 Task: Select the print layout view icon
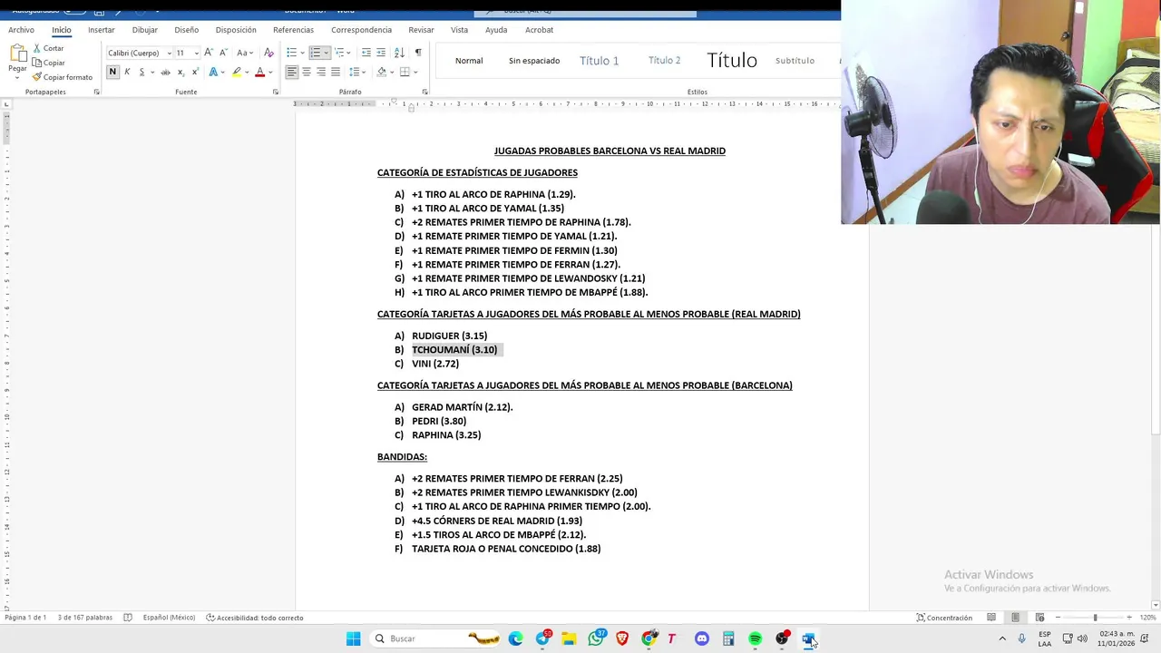click(1015, 618)
